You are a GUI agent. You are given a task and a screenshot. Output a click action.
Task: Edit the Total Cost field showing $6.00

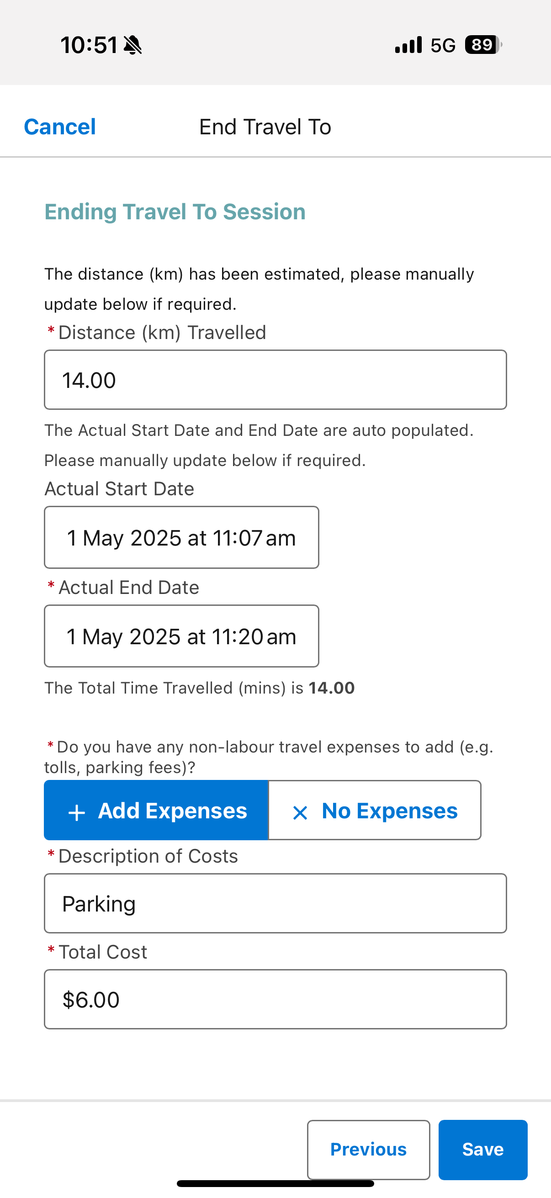(x=275, y=999)
